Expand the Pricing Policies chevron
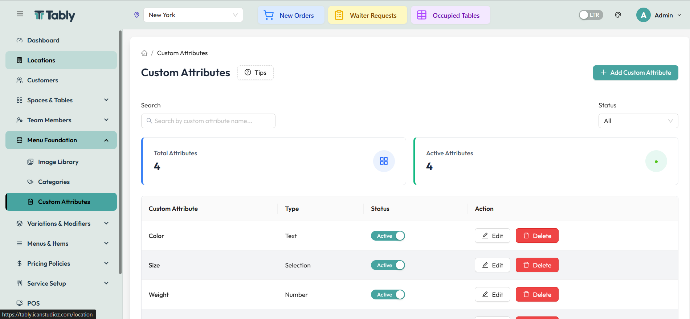 [x=106, y=263]
